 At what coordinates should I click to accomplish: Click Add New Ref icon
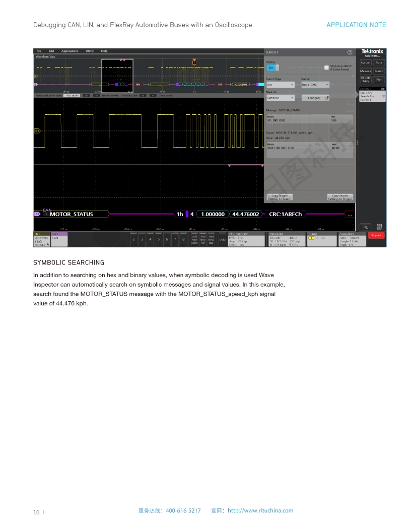(203, 240)
